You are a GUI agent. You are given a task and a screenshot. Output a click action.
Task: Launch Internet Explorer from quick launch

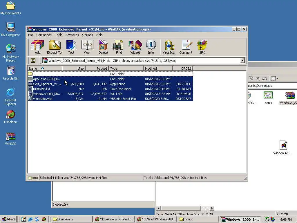point(30,219)
